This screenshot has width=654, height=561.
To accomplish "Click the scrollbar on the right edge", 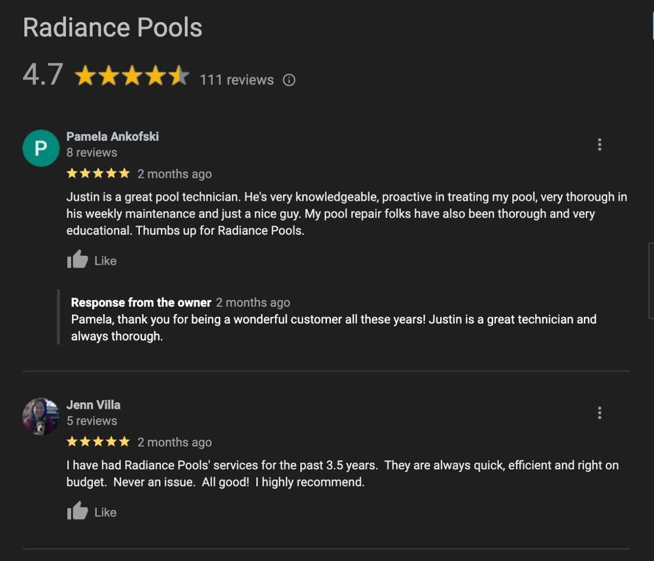I will [651, 280].
